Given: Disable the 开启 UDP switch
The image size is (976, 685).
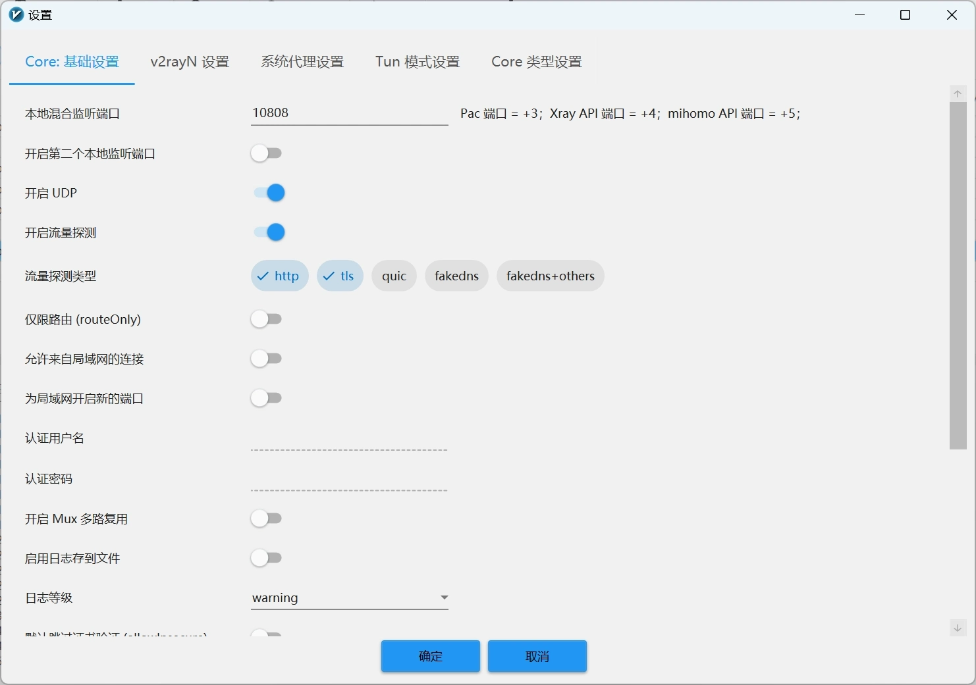Looking at the screenshot, I should 269,193.
